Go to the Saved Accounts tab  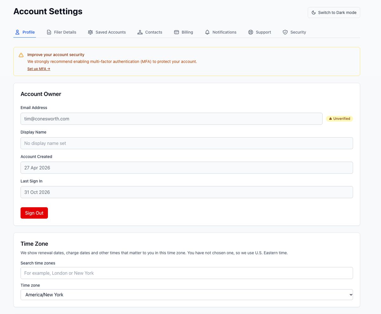click(x=107, y=32)
